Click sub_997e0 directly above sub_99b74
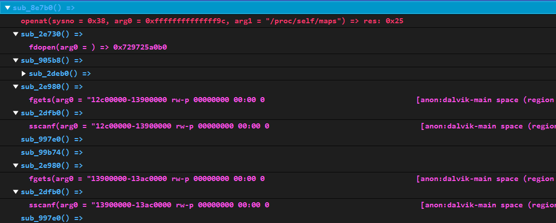 52,139
